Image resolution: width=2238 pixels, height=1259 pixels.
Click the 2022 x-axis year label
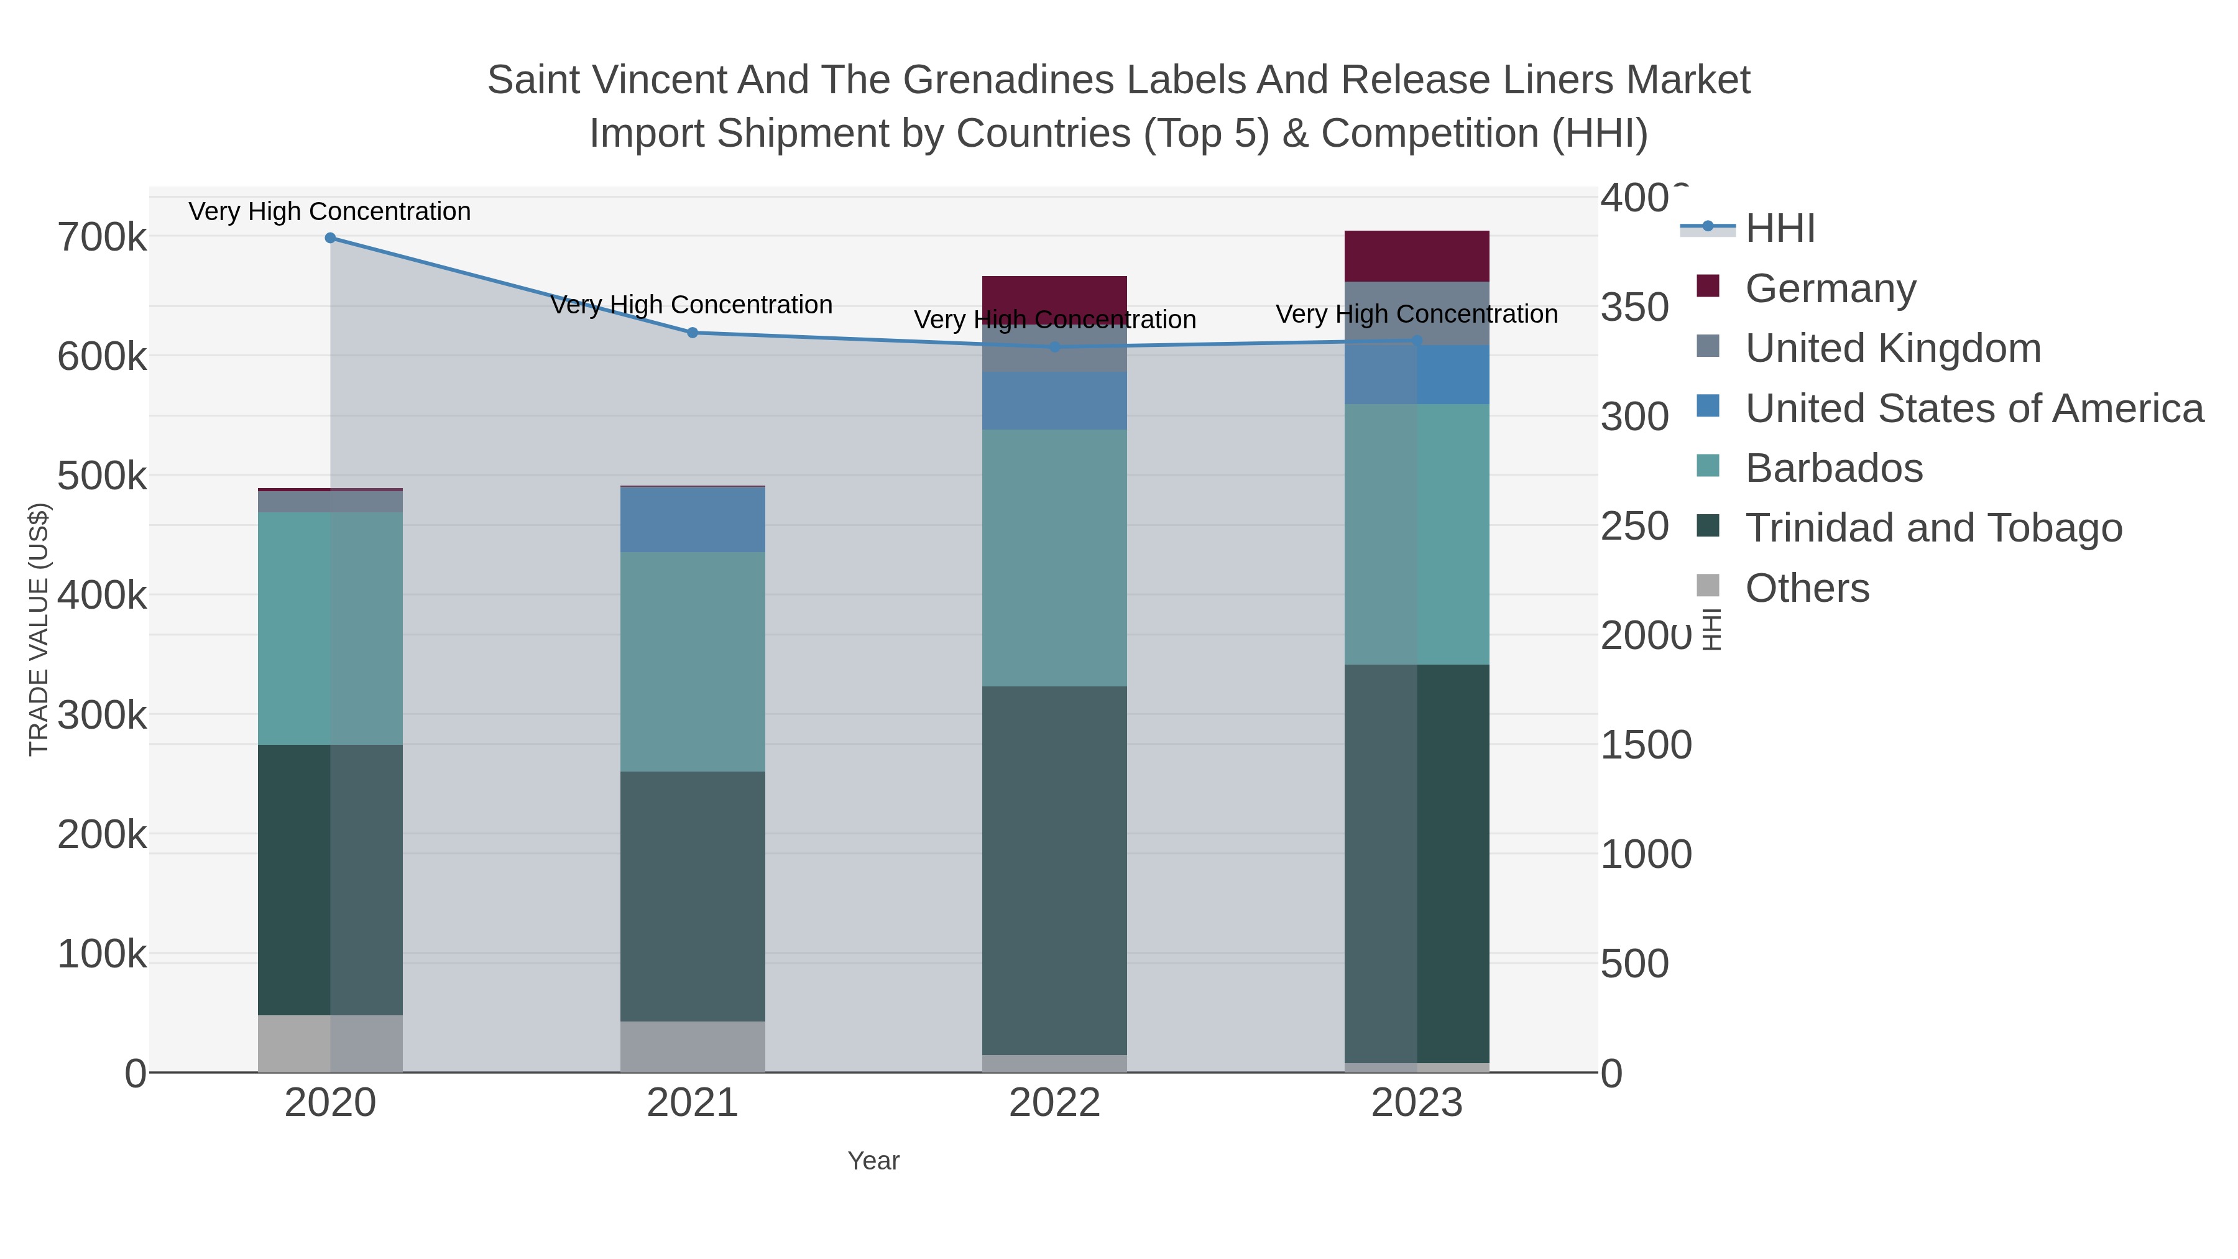(1055, 1104)
